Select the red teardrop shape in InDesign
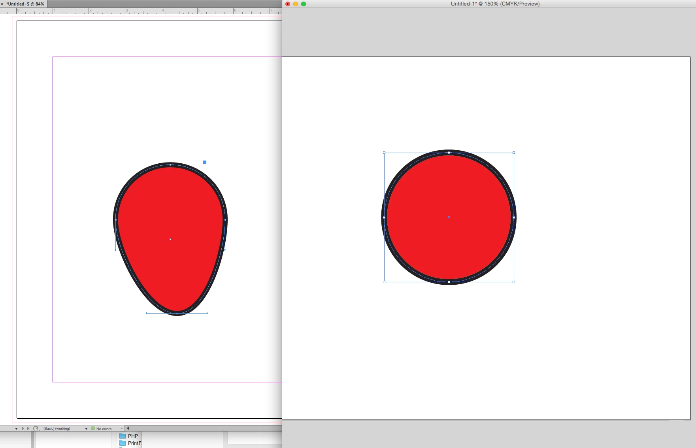 tap(170, 239)
